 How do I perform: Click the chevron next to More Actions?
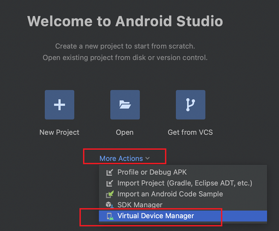point(148,158)
